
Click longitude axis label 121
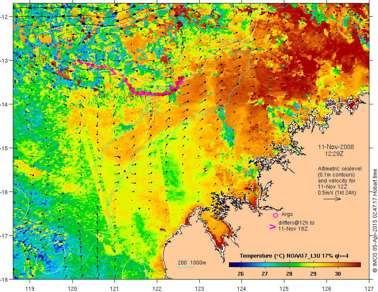[x=115, y=289]
